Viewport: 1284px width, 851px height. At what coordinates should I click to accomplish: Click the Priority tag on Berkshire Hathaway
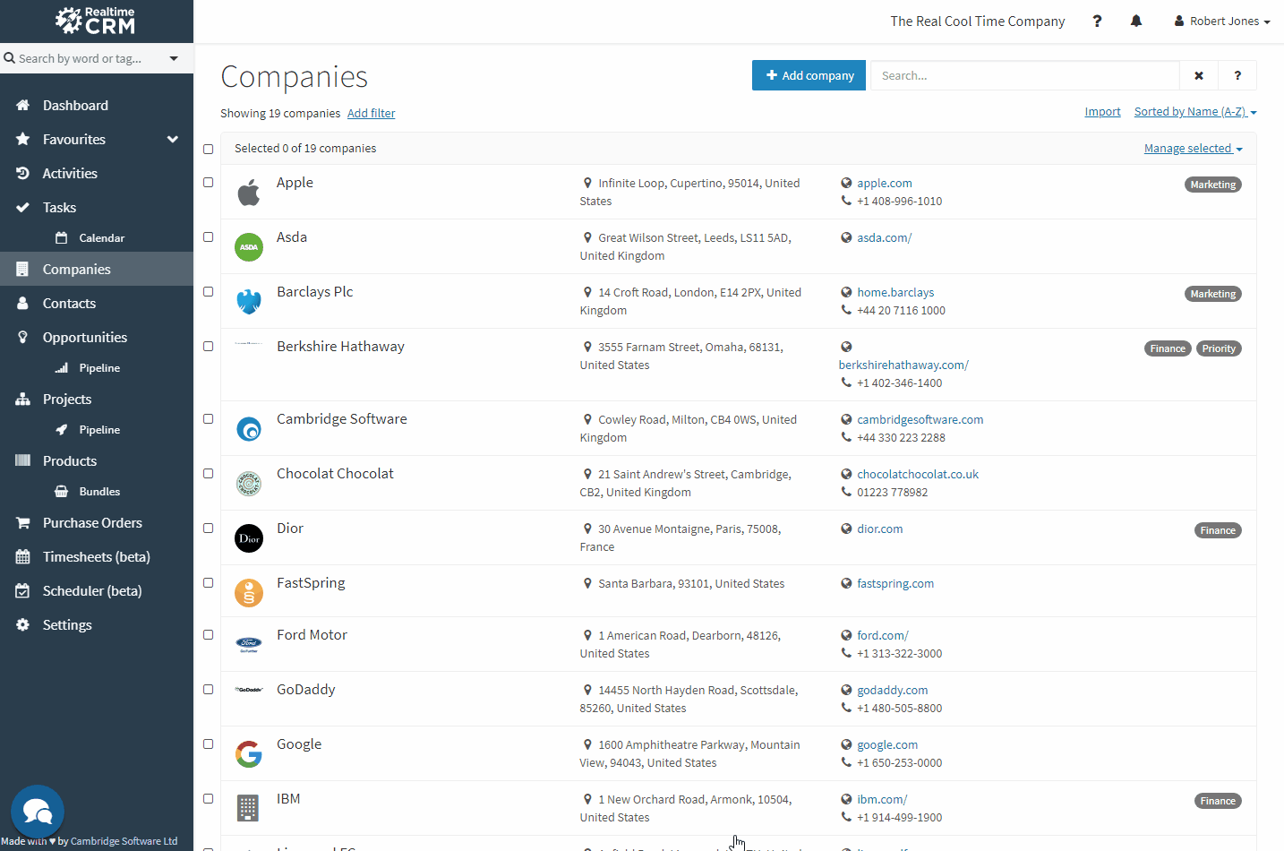pyautogui.click(x=1219, y=348)
